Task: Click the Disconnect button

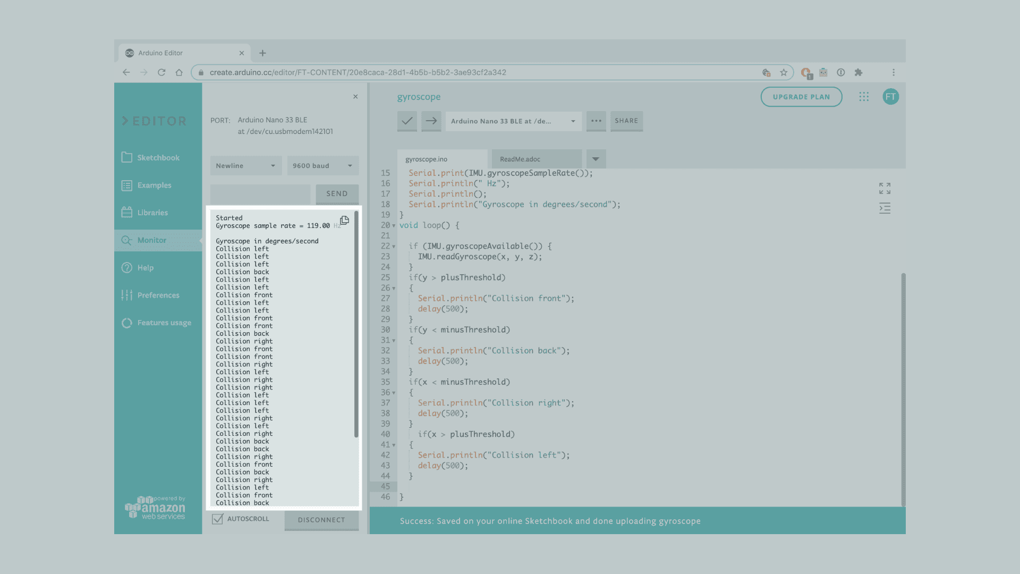Action: [321, 520]
